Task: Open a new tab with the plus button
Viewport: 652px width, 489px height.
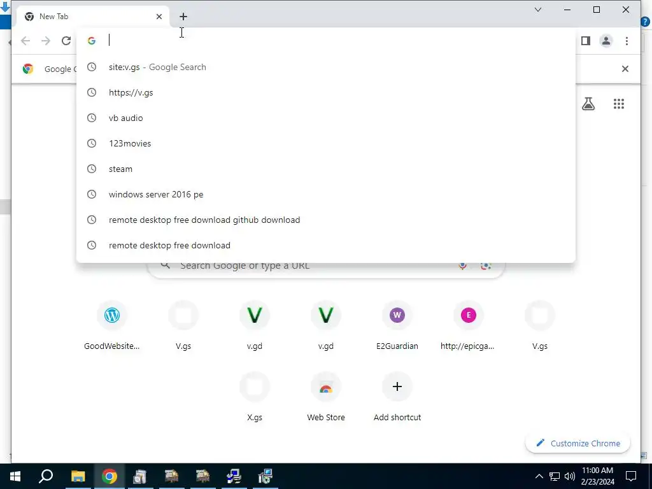Action: [183, 17]
